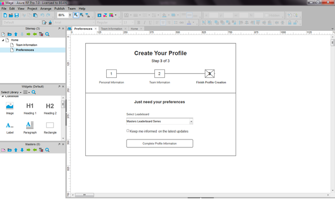
Task: Outdent page using Sitemap green left arrow
Action: pyautogui.click(x=35, y=34)
